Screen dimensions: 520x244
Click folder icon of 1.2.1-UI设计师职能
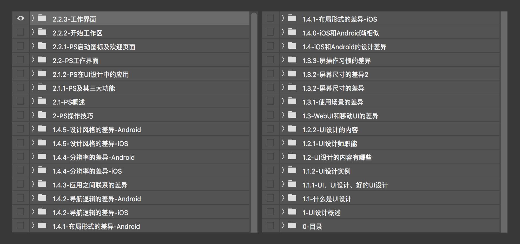[x=292, y=143]
